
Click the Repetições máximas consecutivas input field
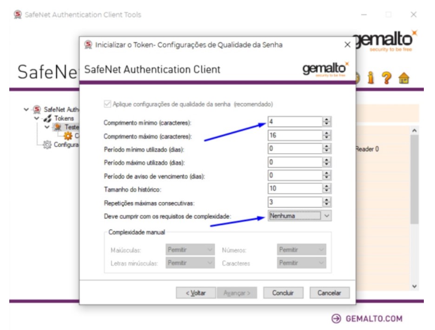[295, 202]
